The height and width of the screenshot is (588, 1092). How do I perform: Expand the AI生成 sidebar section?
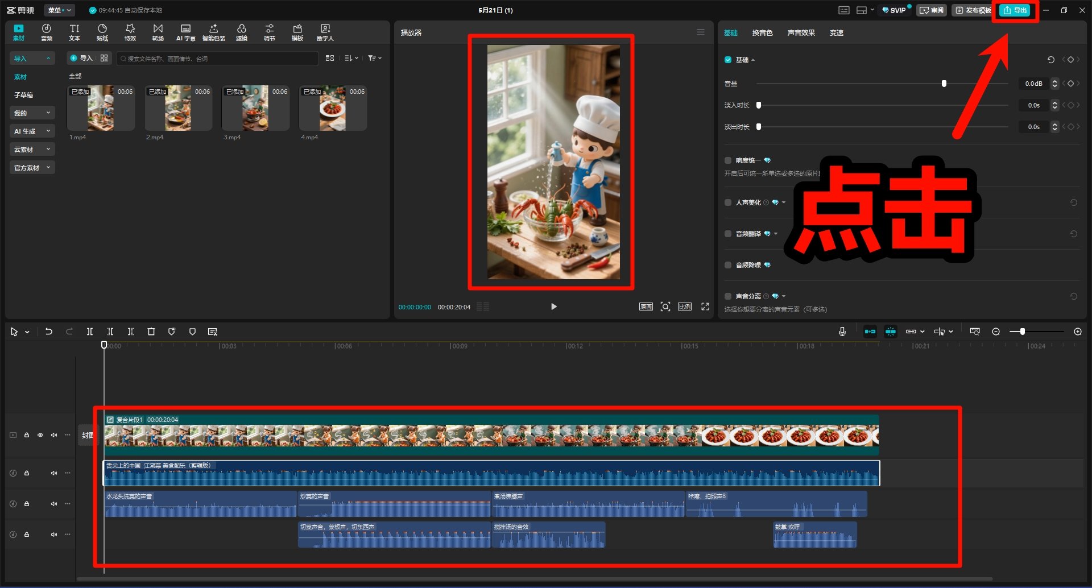[32, 131]
